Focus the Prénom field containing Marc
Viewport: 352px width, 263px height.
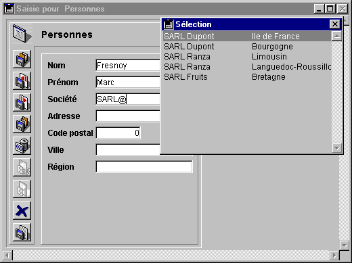pyautogui.click(x=128, y=82)
